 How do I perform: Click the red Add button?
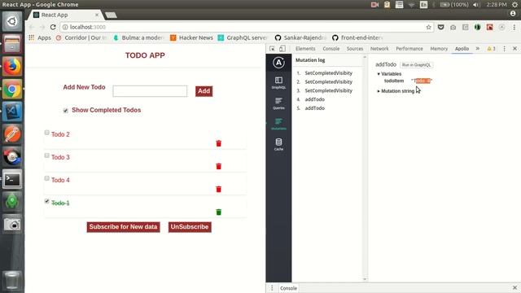point(204,91)
